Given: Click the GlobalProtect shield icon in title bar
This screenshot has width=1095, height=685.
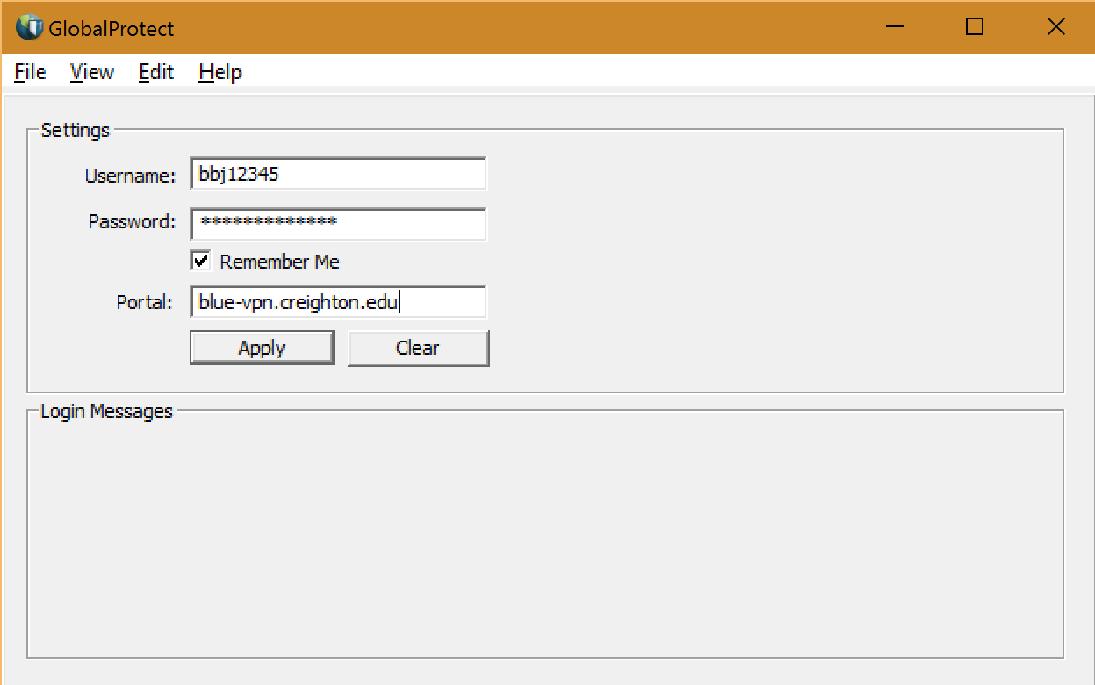Looking at the screenshot, I should [x=30, y=28].
